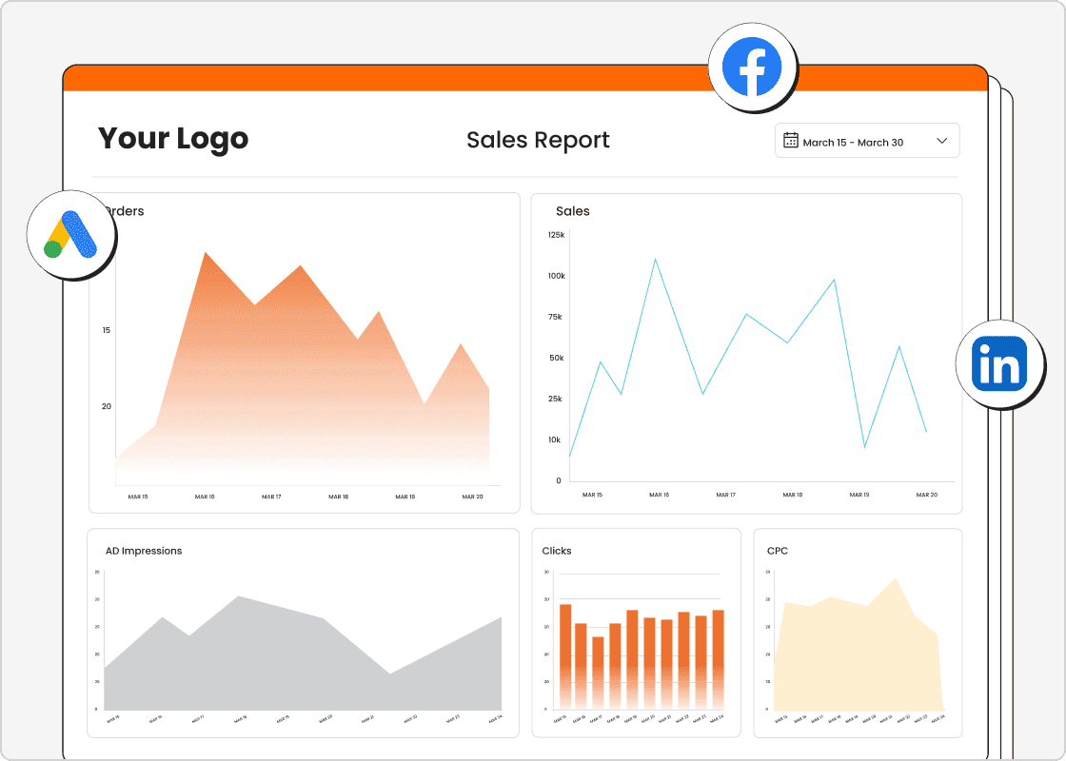Click the calendar icon in the date selector
This screenshot has width=1066, height=761.
(790, 140)
